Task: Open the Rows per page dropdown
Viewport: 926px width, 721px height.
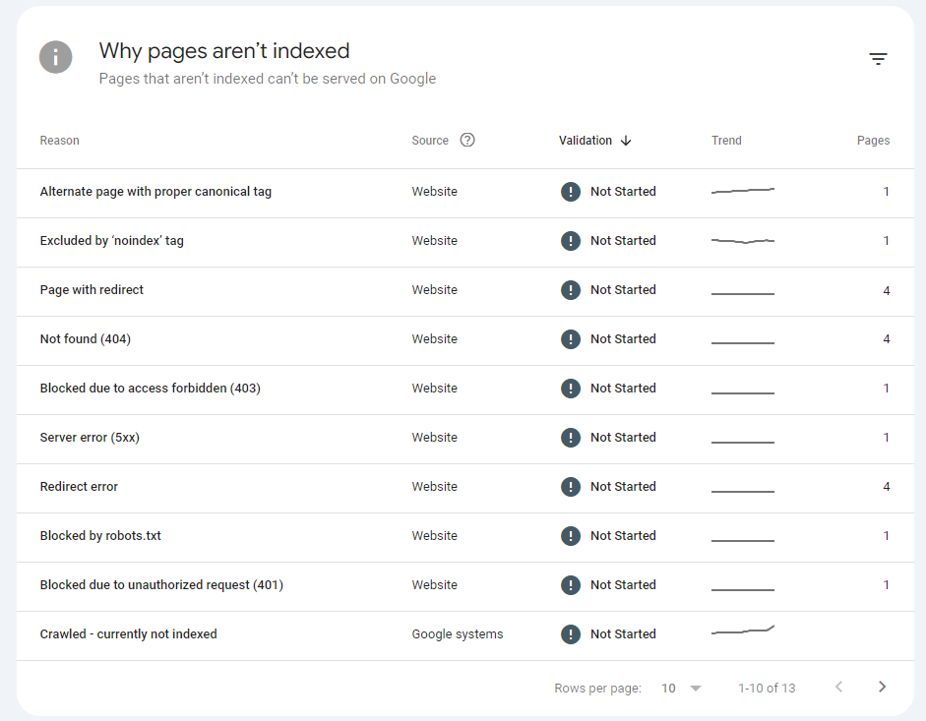Action: (681, 688)
